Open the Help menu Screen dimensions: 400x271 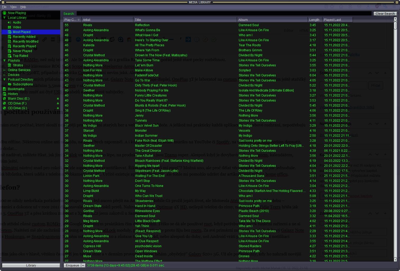coord(23,7)
